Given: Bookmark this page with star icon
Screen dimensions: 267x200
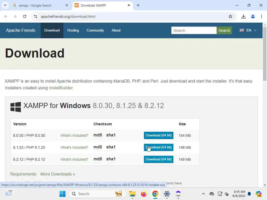Looking at the screenshot, I should pyautogui.click(x=230, y=16).
